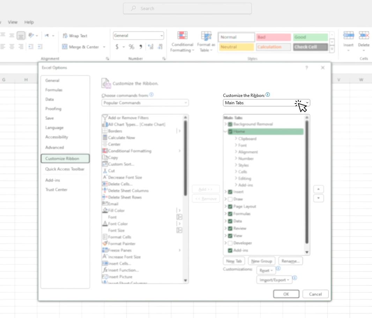Click Increase Decimal in Number group

click(151, 47)
